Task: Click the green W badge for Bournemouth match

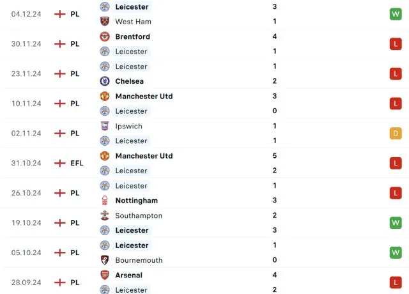Action: coord(395,253)
